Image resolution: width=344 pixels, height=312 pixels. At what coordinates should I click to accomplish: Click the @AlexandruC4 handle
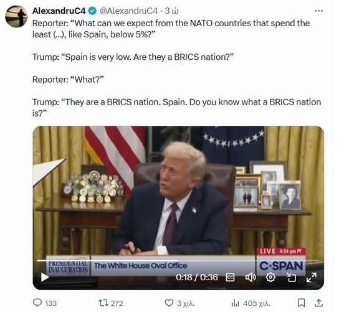pyautogui.click(x=128, y=11)
